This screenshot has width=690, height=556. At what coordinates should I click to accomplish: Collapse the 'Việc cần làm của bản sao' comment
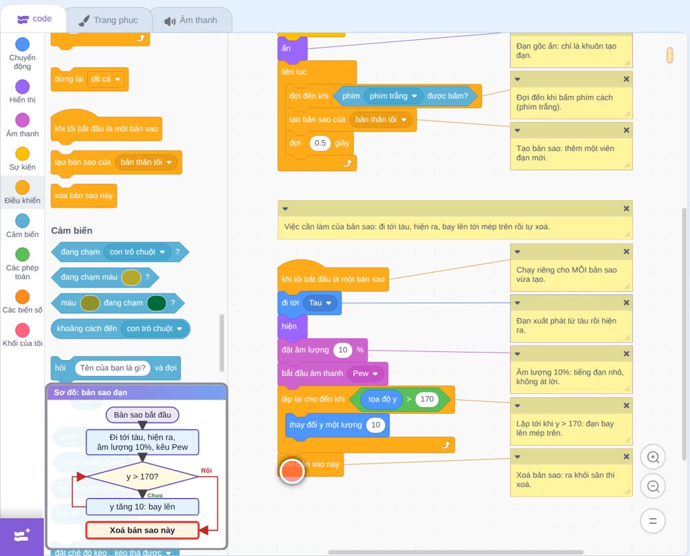point(285,208)
